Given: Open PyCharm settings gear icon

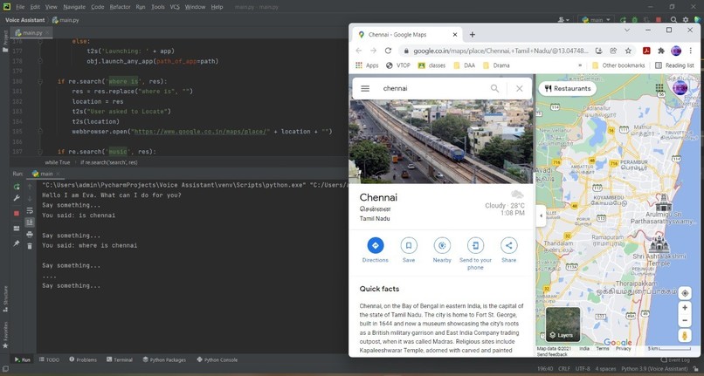Looking at the screenshot, I should 685,20.
